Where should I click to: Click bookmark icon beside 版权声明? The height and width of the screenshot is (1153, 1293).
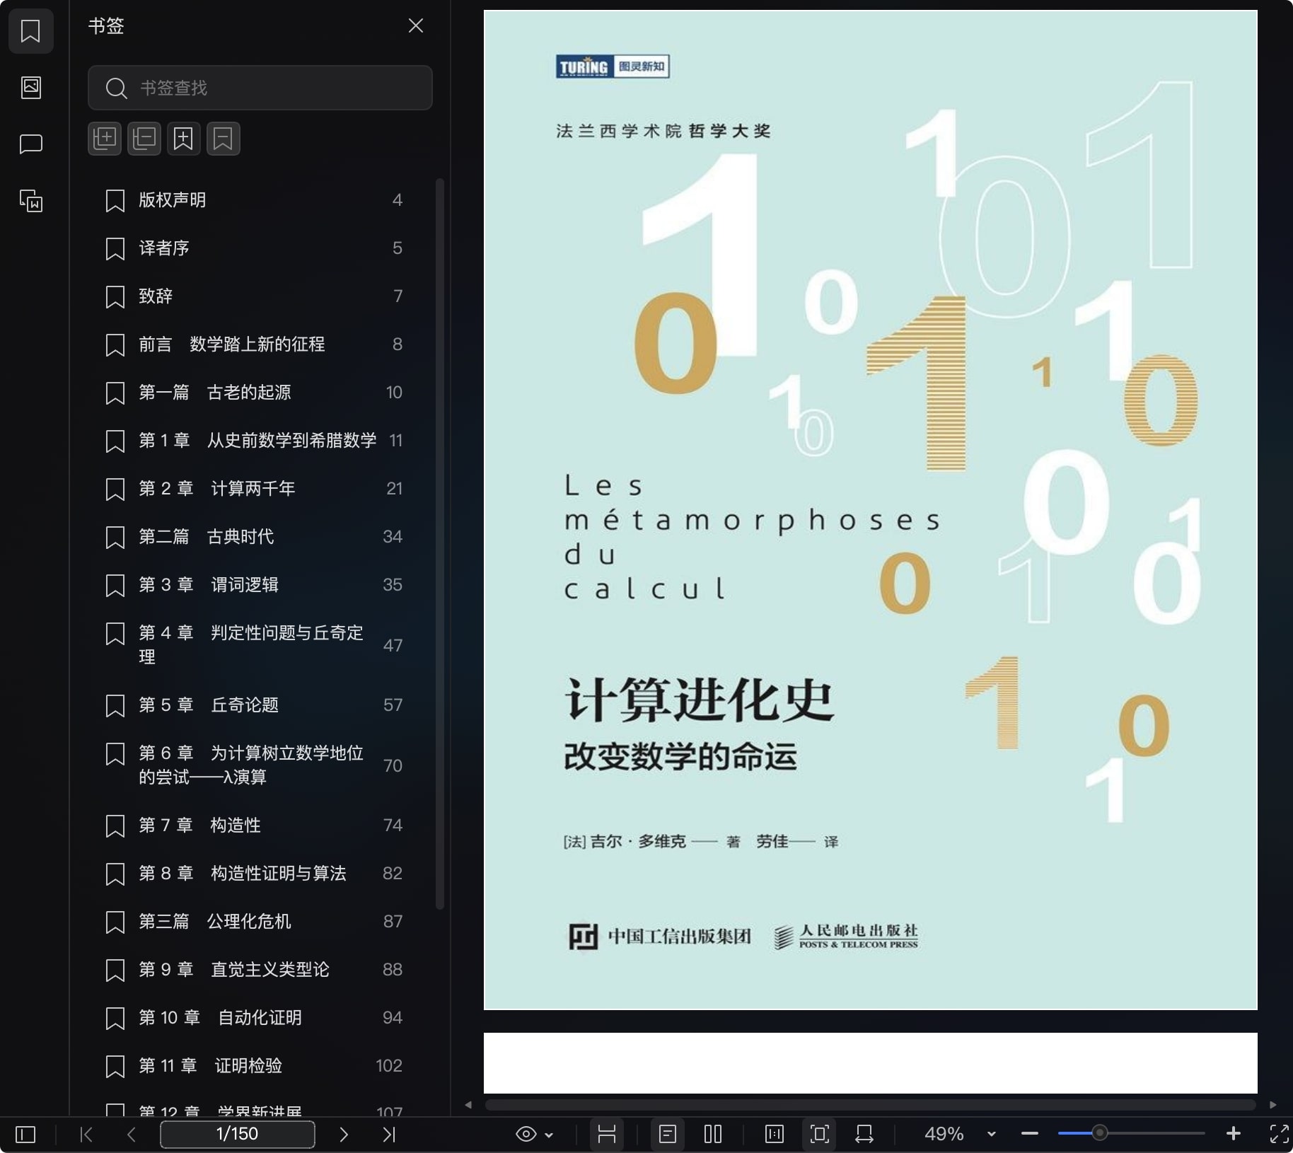115,201
